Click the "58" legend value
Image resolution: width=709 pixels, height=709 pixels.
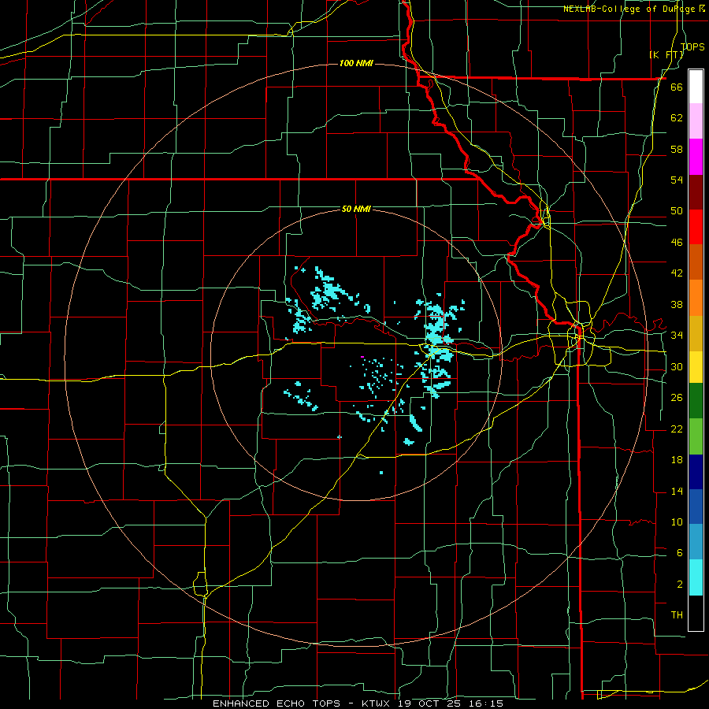677,149
